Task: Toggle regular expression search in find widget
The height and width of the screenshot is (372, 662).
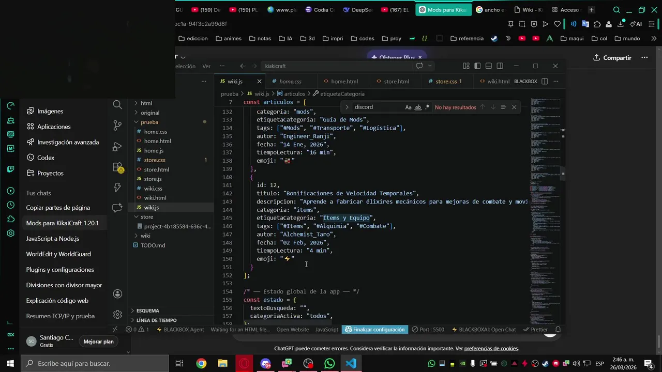Action: (427, 107)
